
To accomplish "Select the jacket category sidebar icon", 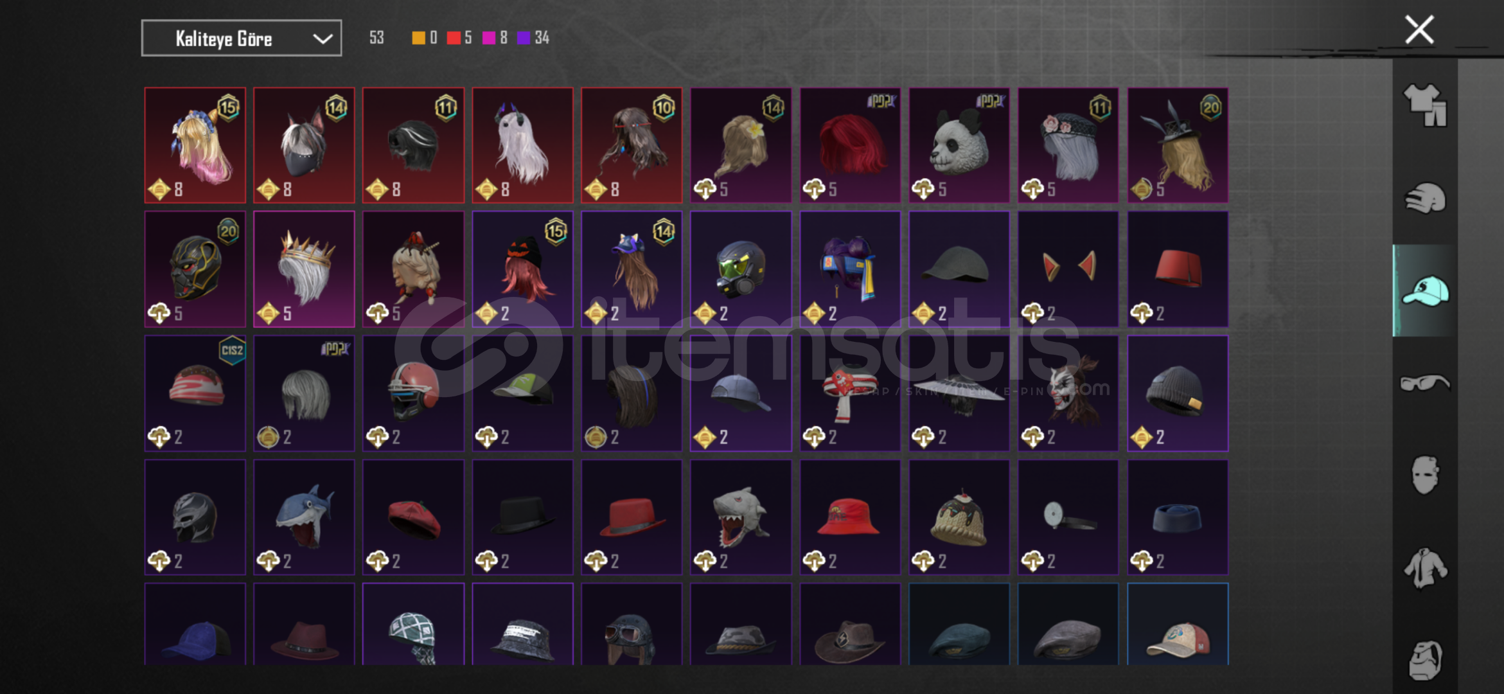I will click(x=1425, y=568).
